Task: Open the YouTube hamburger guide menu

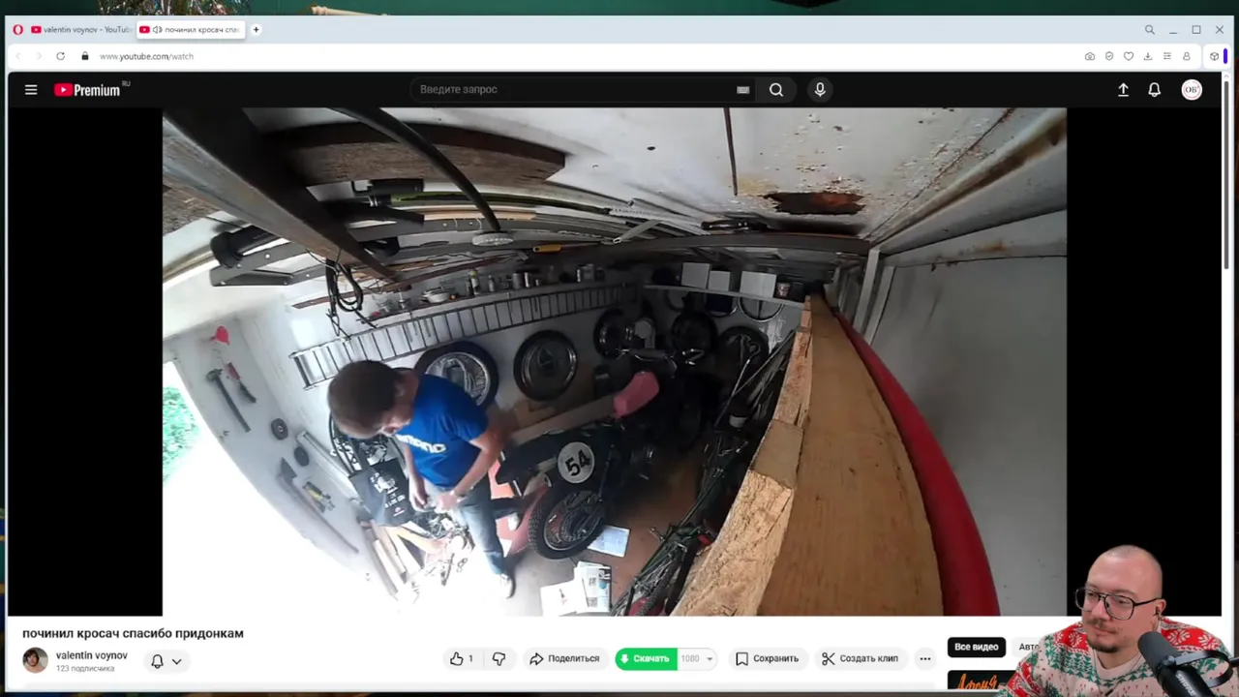Action: click(31, 89)
